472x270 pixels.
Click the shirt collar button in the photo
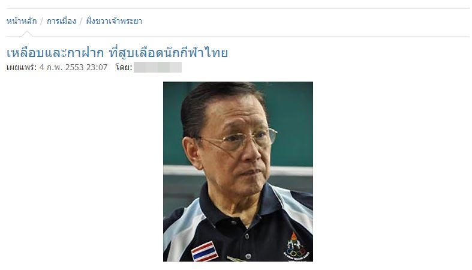click(234, 223)
